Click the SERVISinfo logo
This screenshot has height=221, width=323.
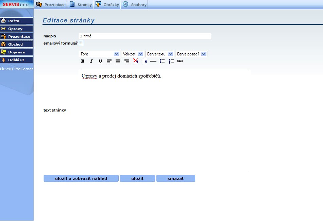pos(16,4)
